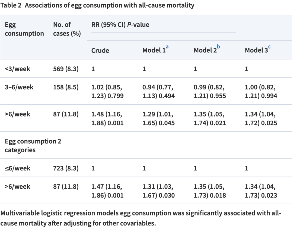
Task: Select the 723 (8.3) cases cell
Action: pyautogui.click(x=66, y=168)
